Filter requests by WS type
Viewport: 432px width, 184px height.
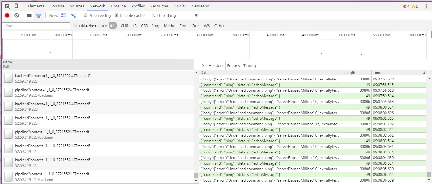207,26
